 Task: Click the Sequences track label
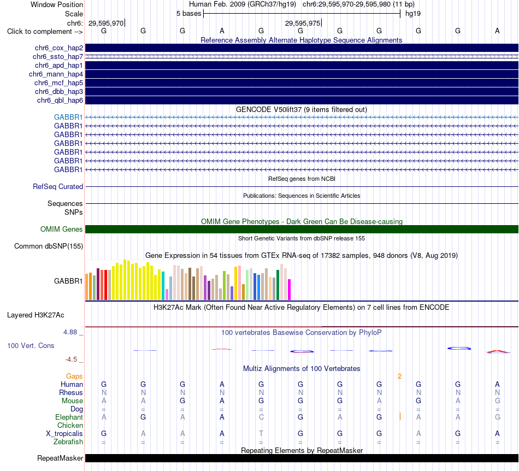pos(65,204)
